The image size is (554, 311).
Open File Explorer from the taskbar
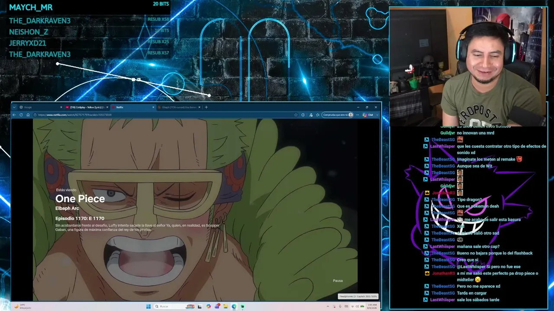pos(225,307)
